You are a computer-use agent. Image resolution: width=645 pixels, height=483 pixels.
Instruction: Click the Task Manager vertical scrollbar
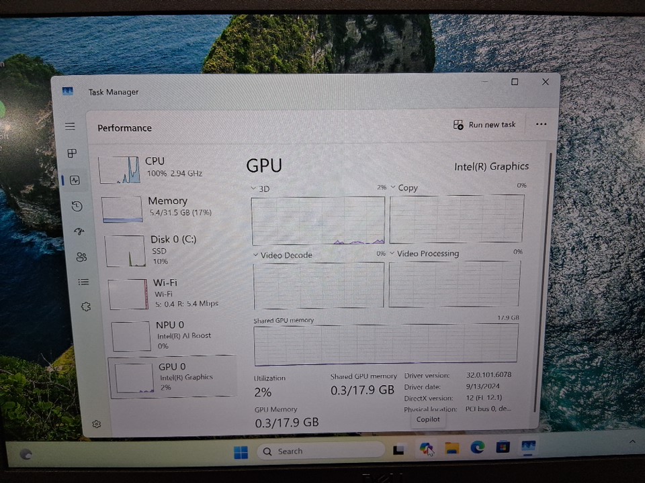pyautogui.click(x=552, y=282)
